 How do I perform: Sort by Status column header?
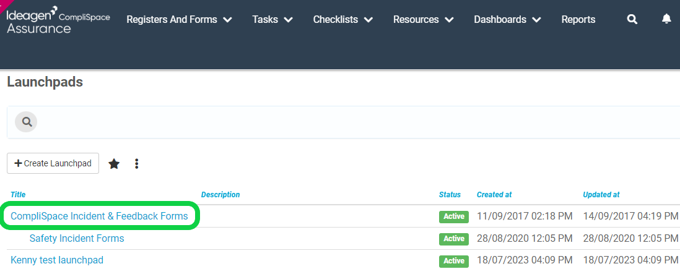[x=450, y=195]
